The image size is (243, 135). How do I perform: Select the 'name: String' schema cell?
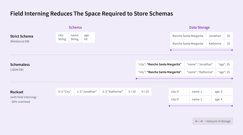75,37
